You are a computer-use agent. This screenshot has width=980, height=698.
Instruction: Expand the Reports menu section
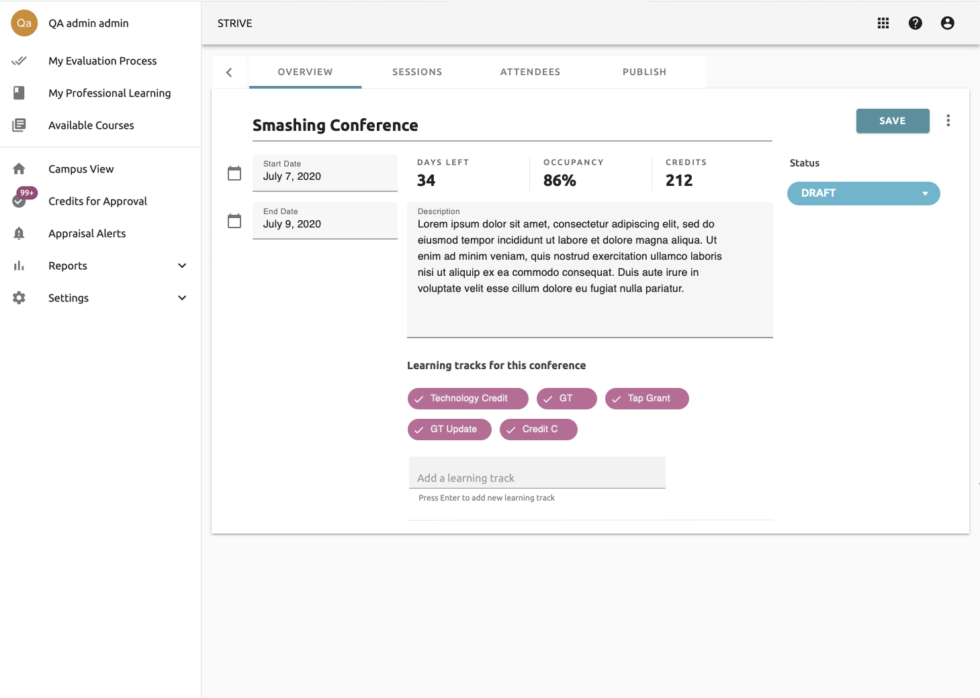(x=181, y=266)
